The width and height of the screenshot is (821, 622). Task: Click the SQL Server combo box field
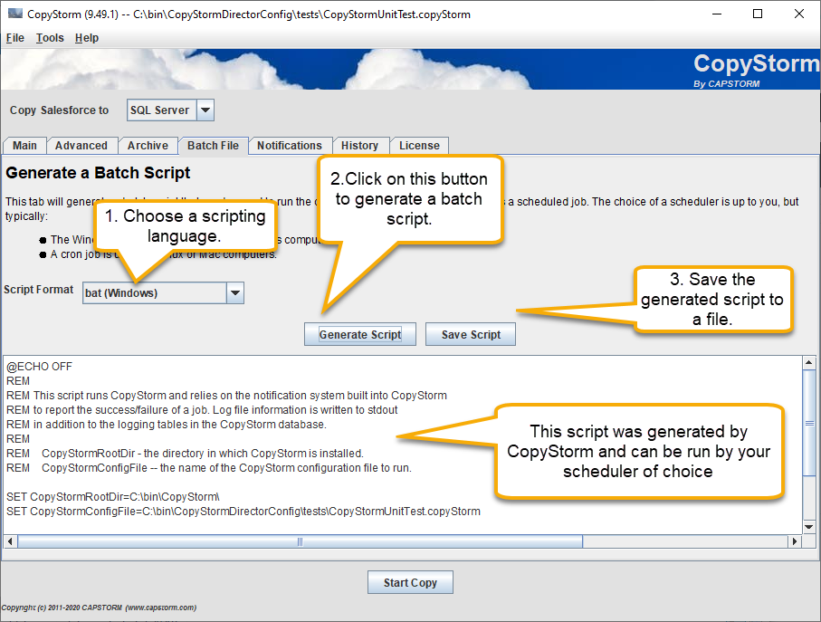[x=161, y=110]
